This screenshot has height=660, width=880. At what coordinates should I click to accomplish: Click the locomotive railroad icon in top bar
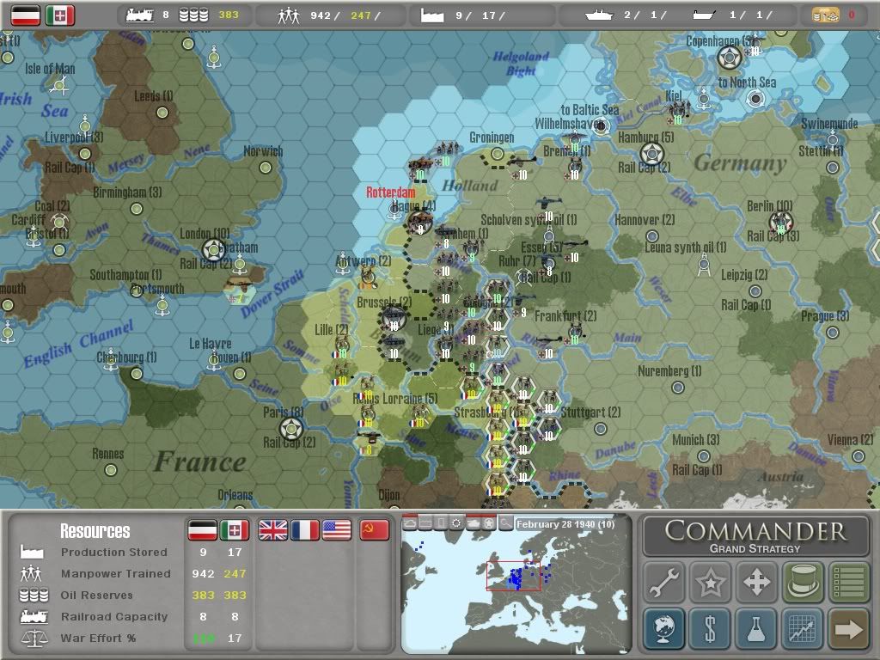pyautogui.click(x=140, y=15)
